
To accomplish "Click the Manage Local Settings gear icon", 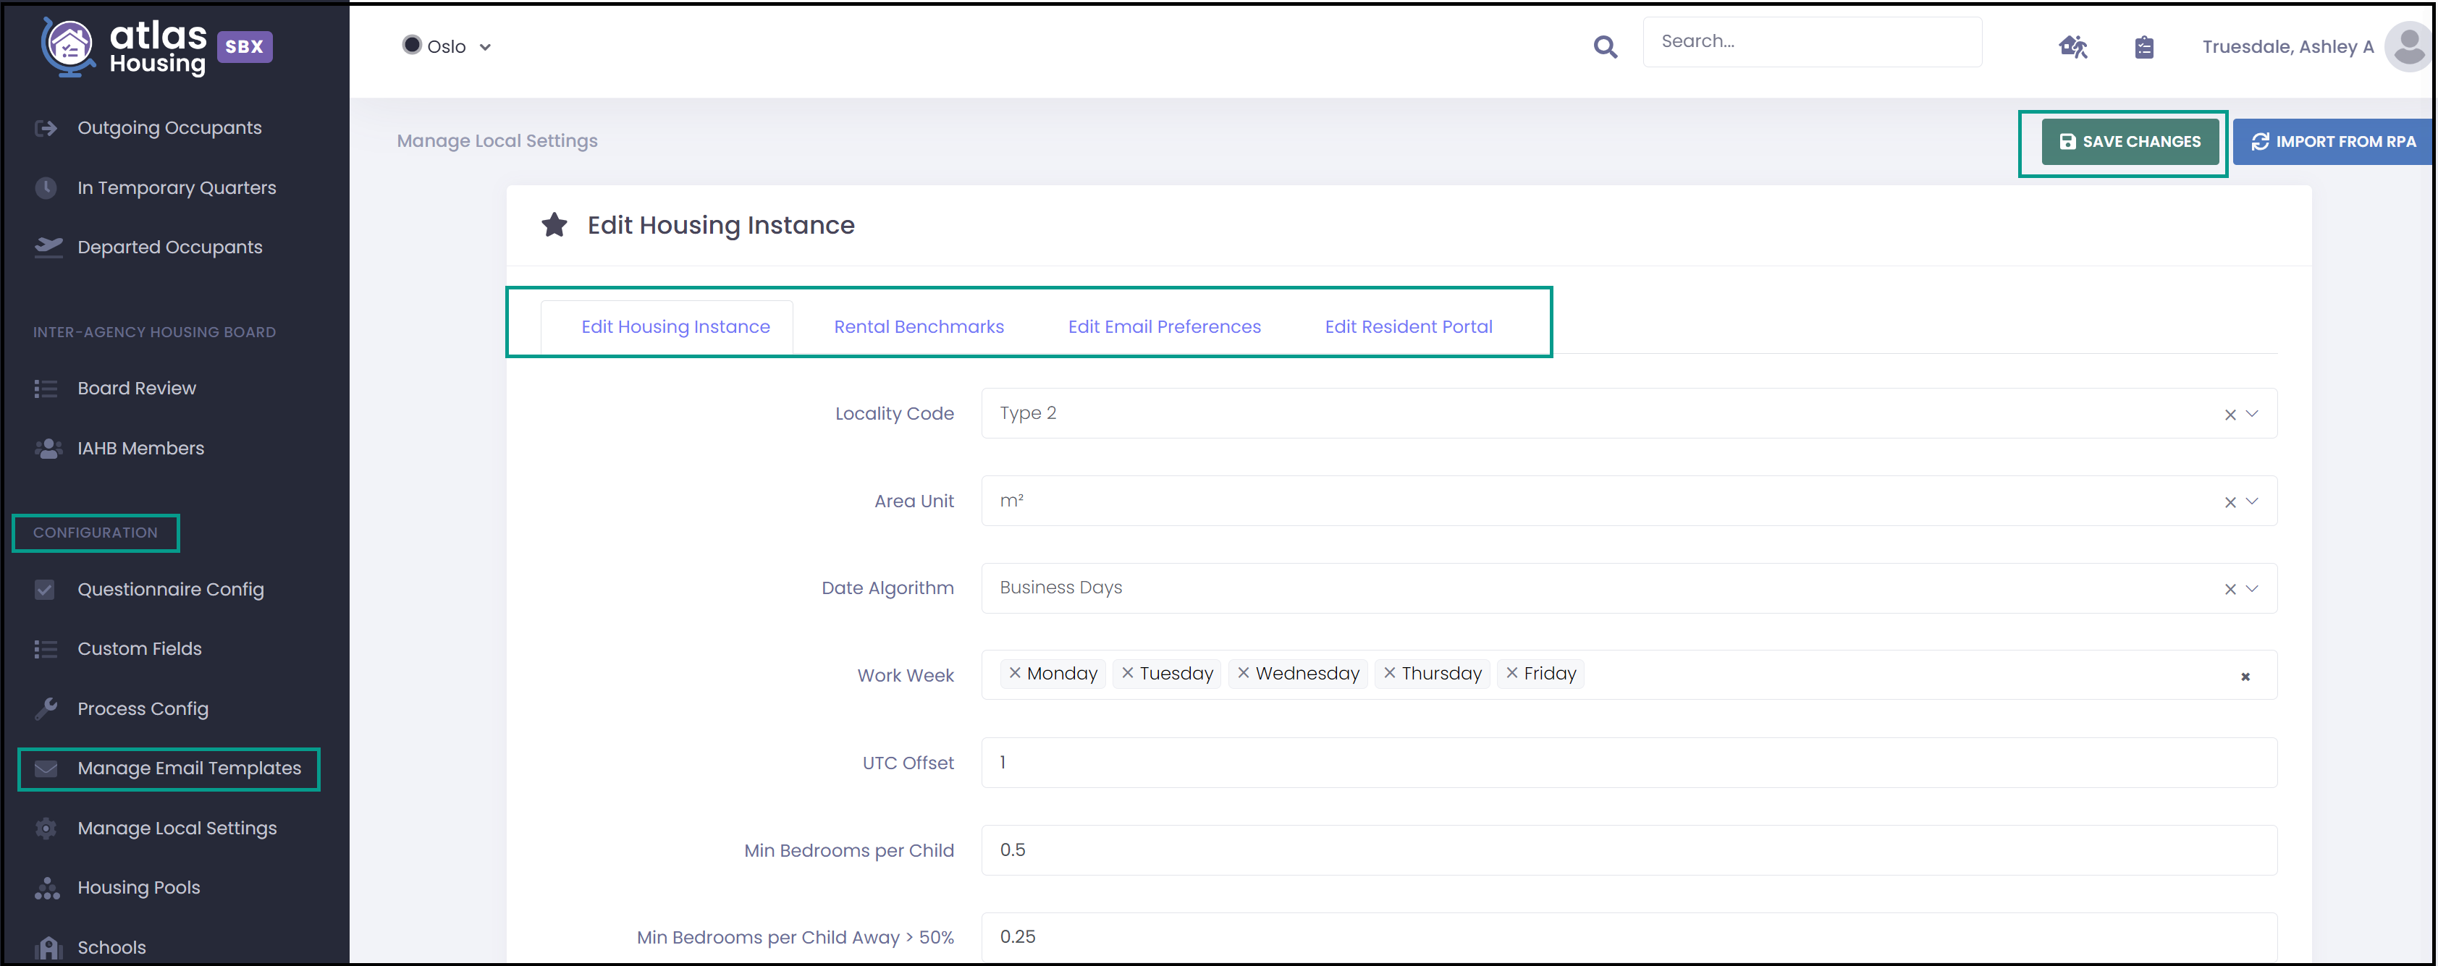I will [x=46, y=829].
